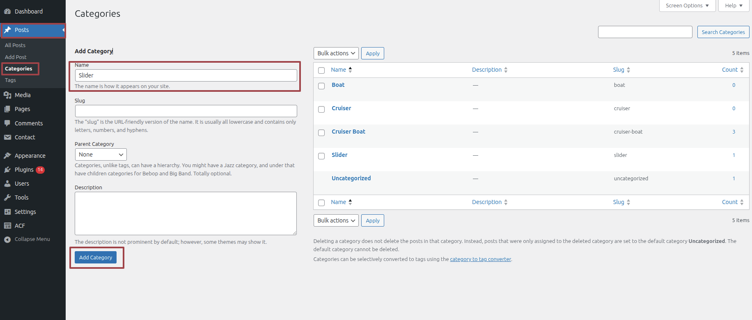Click the Media icon in sidebar
The height and width of the screenshot is (320, 752).
7,95
